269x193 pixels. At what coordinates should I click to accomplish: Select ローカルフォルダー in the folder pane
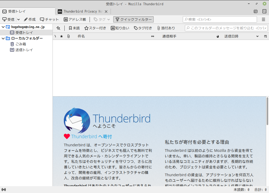27,38
